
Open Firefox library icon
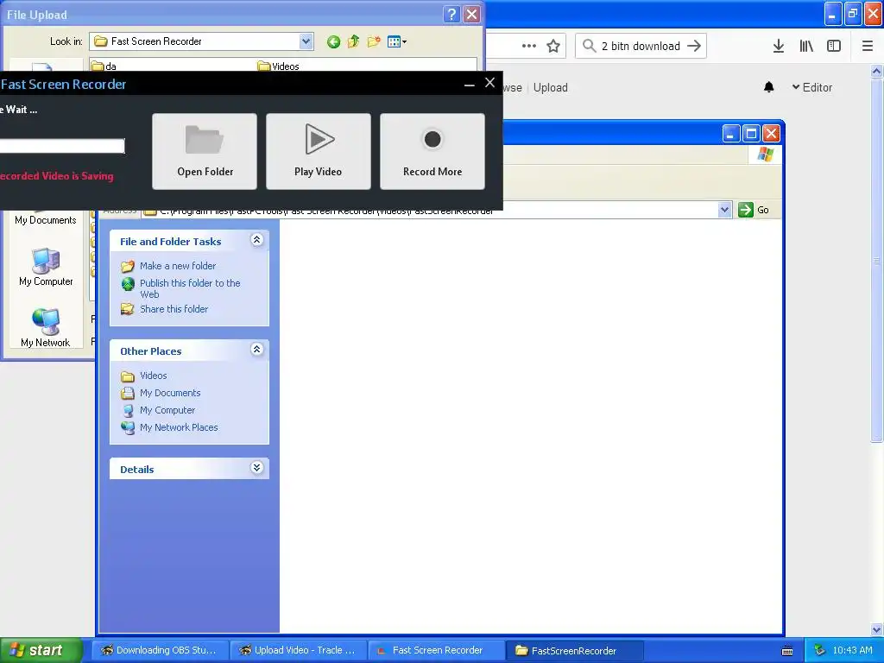[x=806, y=47]
